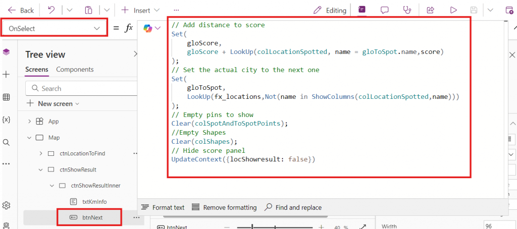Click the zoom in plus button
The image size is (517, 229).
click(322, 227)
